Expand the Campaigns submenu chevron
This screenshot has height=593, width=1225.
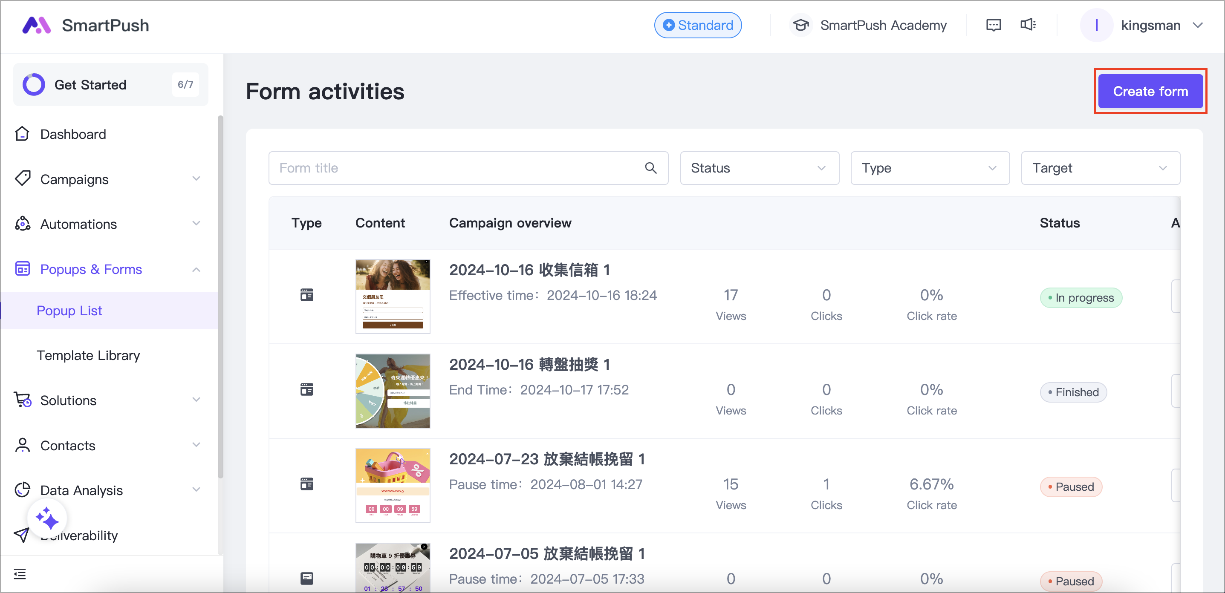pyautogui.click(x=196, y=178)
